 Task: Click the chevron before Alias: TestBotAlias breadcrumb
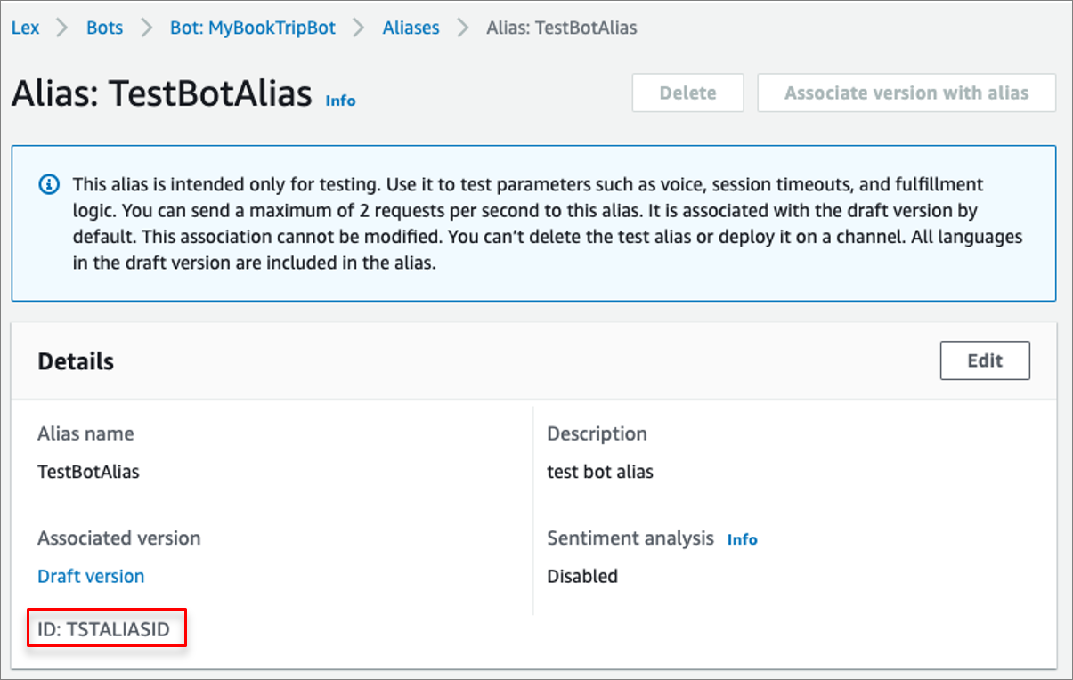pos(462,28)
